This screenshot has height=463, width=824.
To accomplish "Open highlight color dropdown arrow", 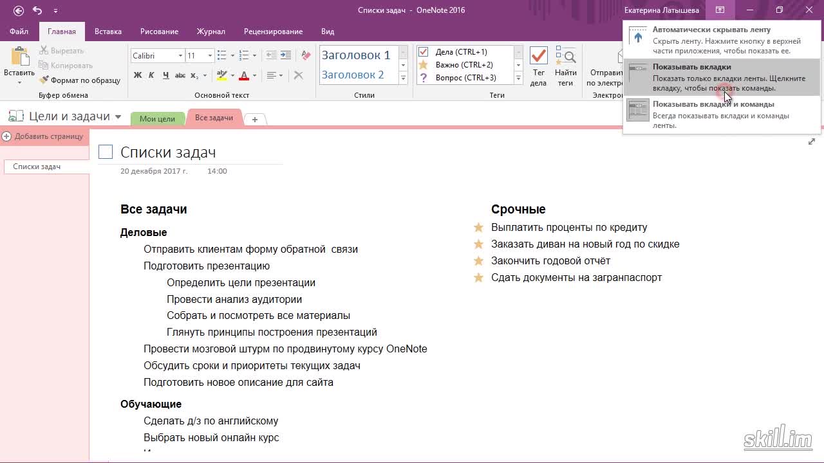I will coord(232,75).
